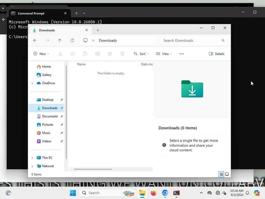Select the Downloads tab in Explorer
This screenshot has height=199, width=265.
[60, 30]
